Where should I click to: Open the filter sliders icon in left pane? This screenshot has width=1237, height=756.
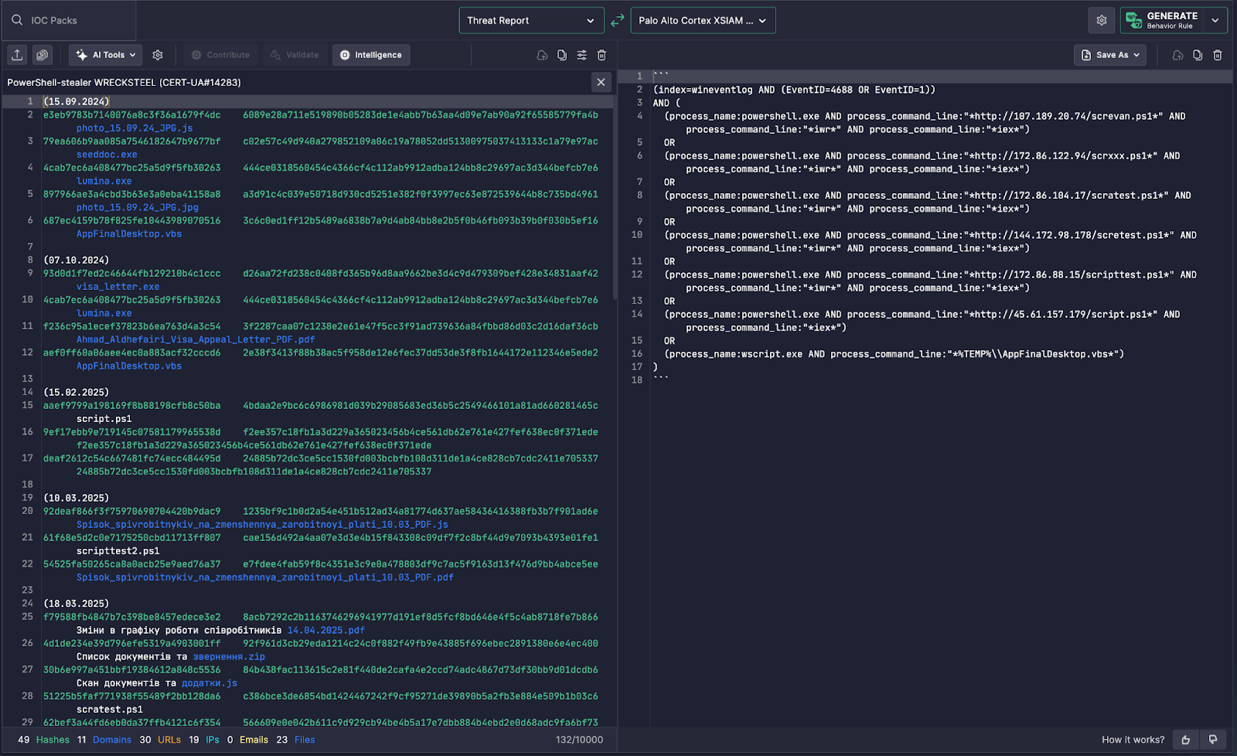[582, 55]
